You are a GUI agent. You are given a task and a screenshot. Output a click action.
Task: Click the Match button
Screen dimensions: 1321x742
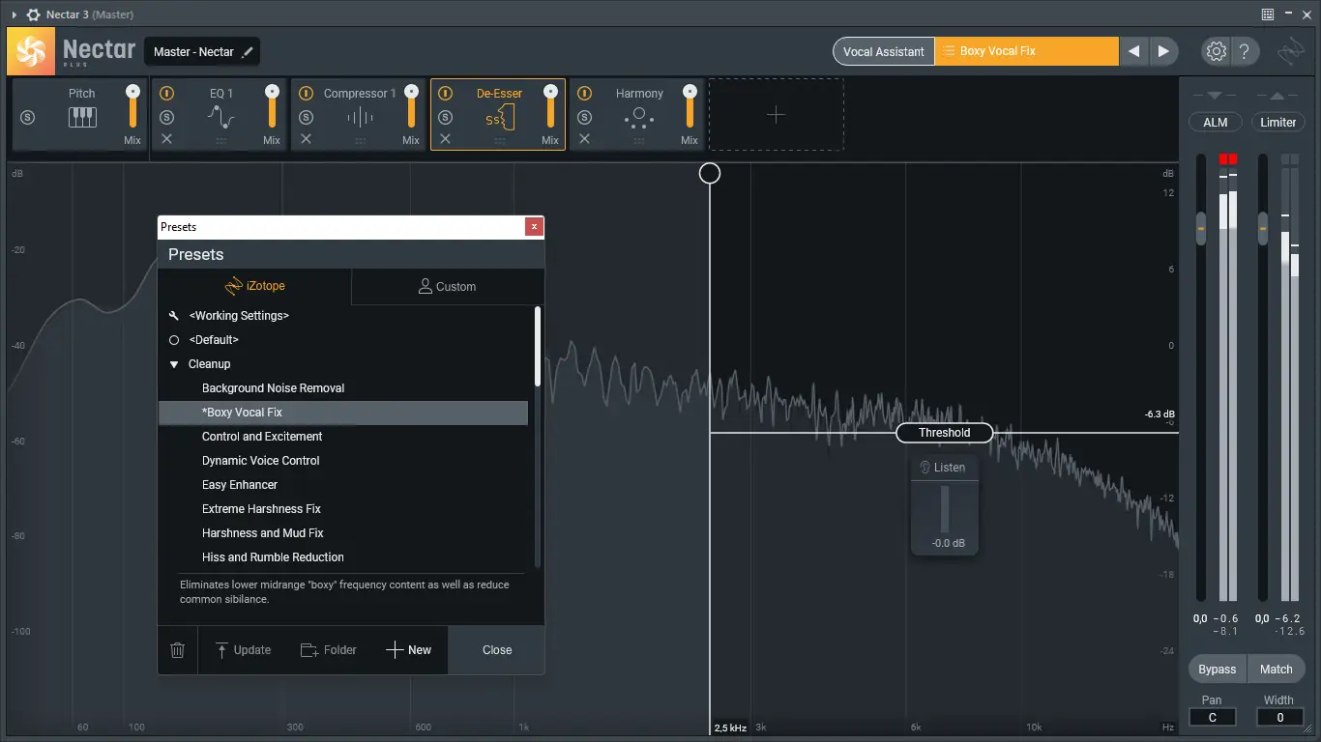click(1277, 670)
